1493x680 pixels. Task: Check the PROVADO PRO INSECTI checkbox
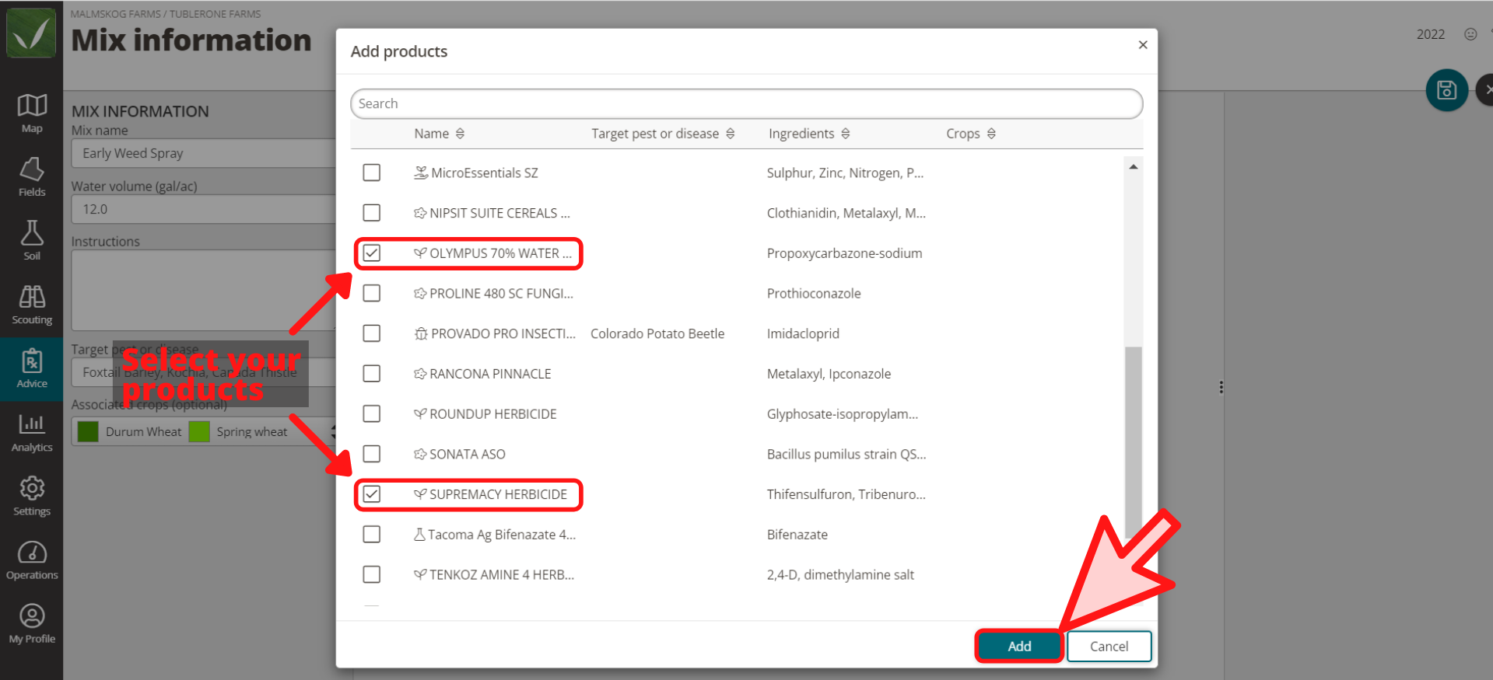click(372, 333)
